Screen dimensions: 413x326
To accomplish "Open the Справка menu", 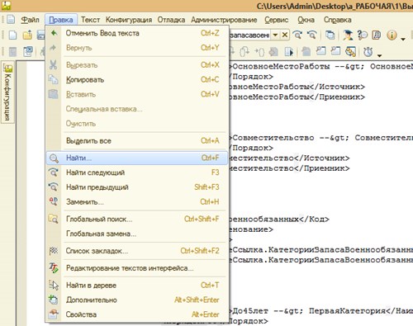I will click(x=337, y=20).
